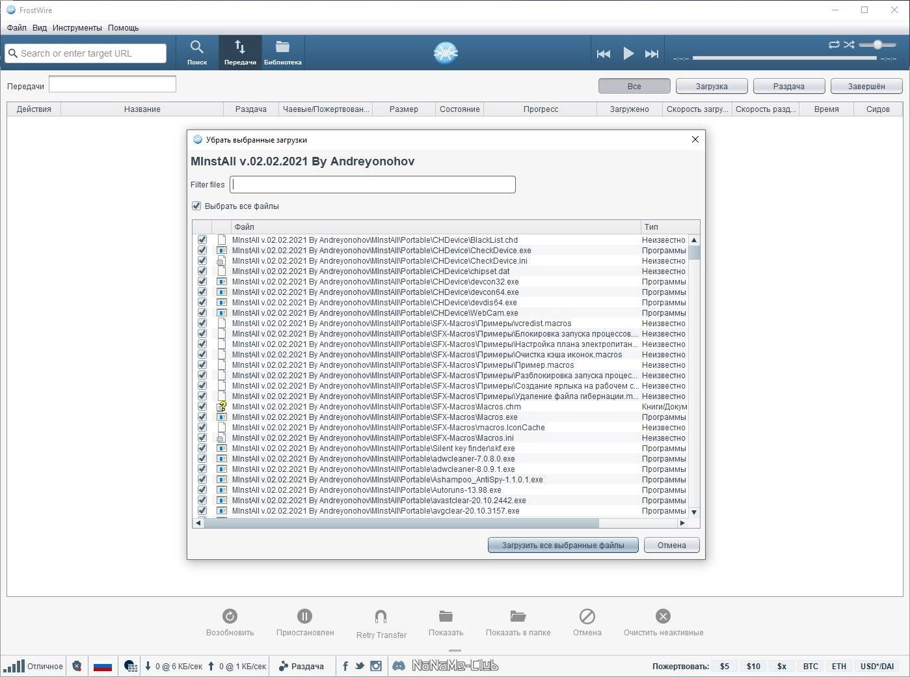This screenshot has width=910, height=677.
Task: Click the Раздача seeding status icon
Action: point(284,666)
